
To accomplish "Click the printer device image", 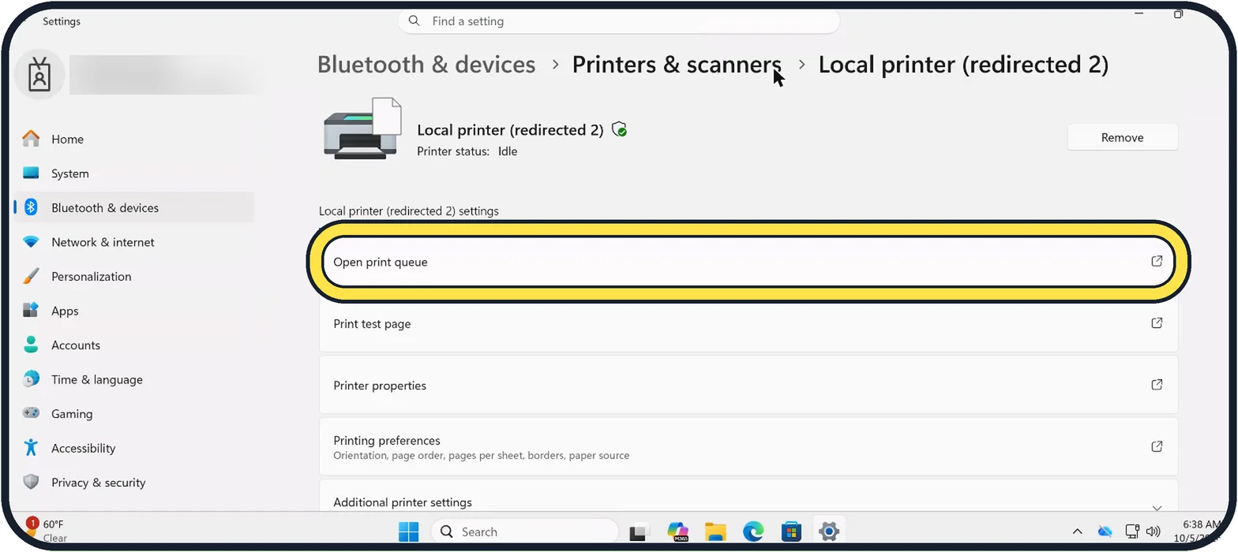I will 362,129.
